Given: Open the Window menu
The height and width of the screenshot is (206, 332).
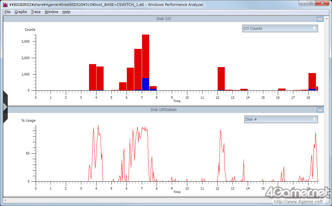Looking at the screenshot, I should click(x=52, y=12).
